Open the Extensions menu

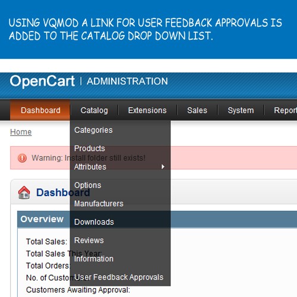coord(147,110)
